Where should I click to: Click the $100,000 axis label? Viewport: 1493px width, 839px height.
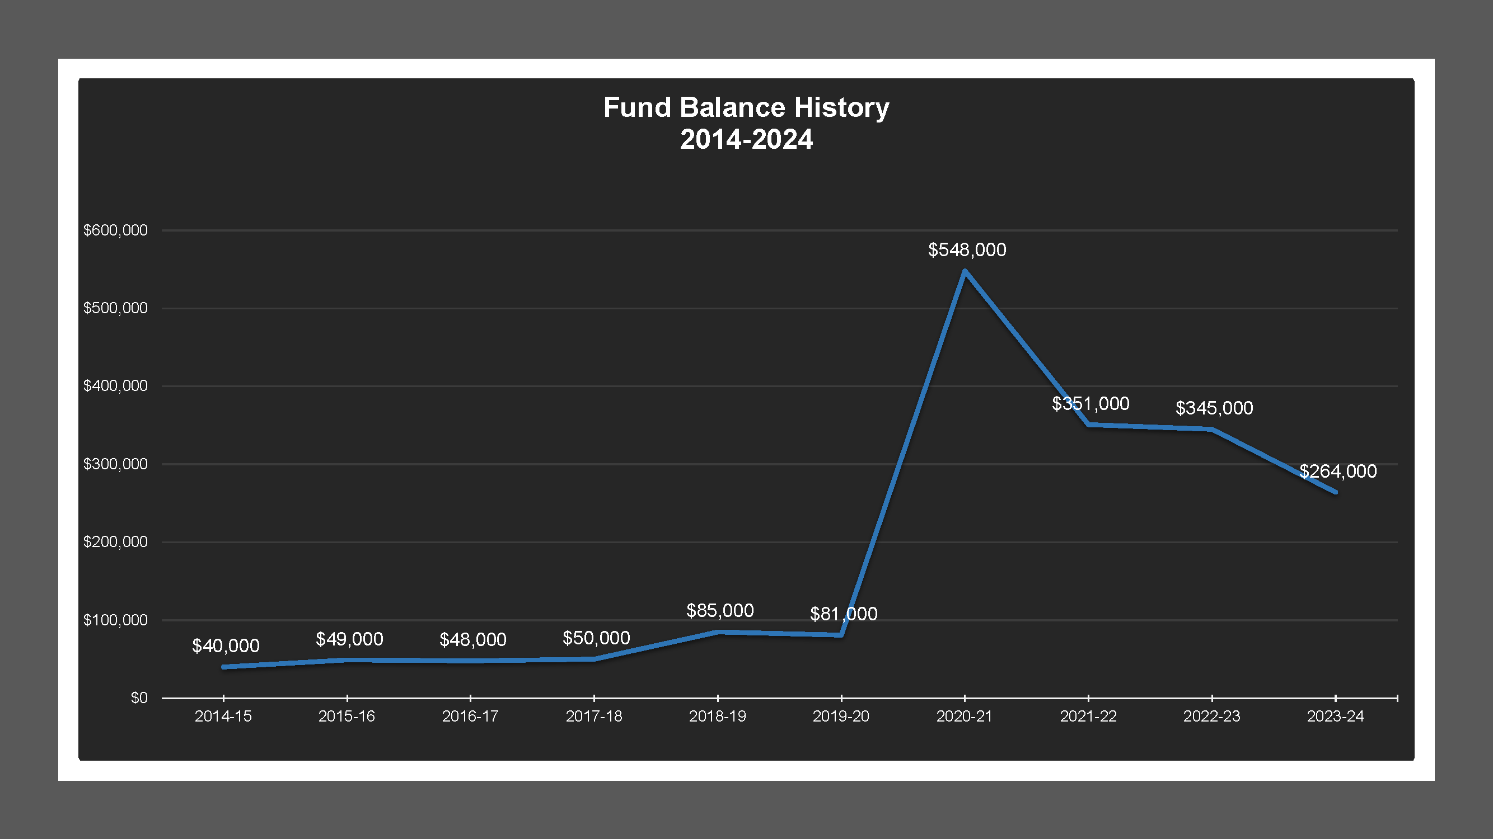[115, 620]
